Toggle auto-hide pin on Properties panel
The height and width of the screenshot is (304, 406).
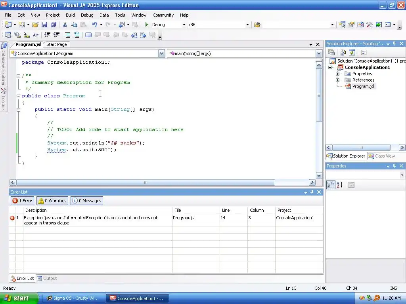coord(395,166)
